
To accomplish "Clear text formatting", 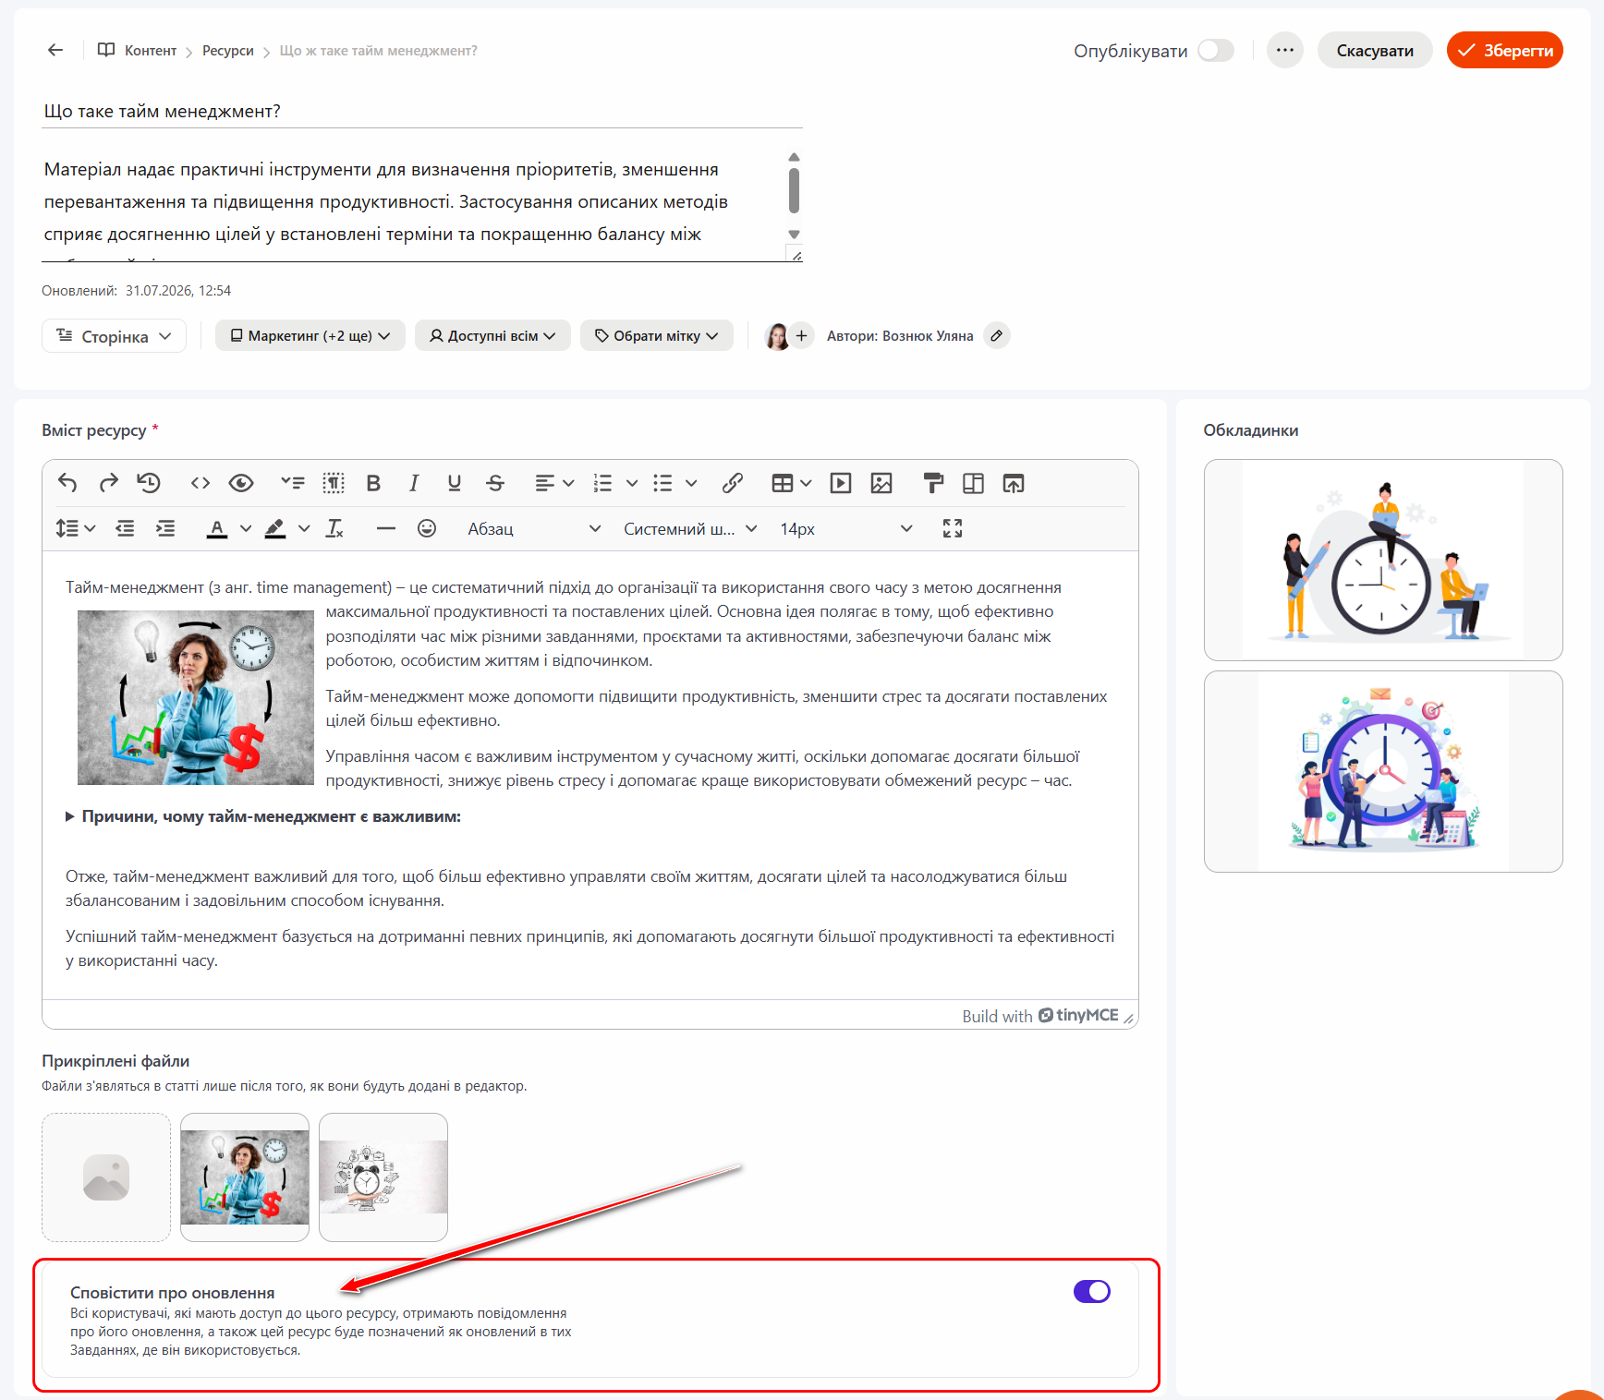I will coord(334,528).
